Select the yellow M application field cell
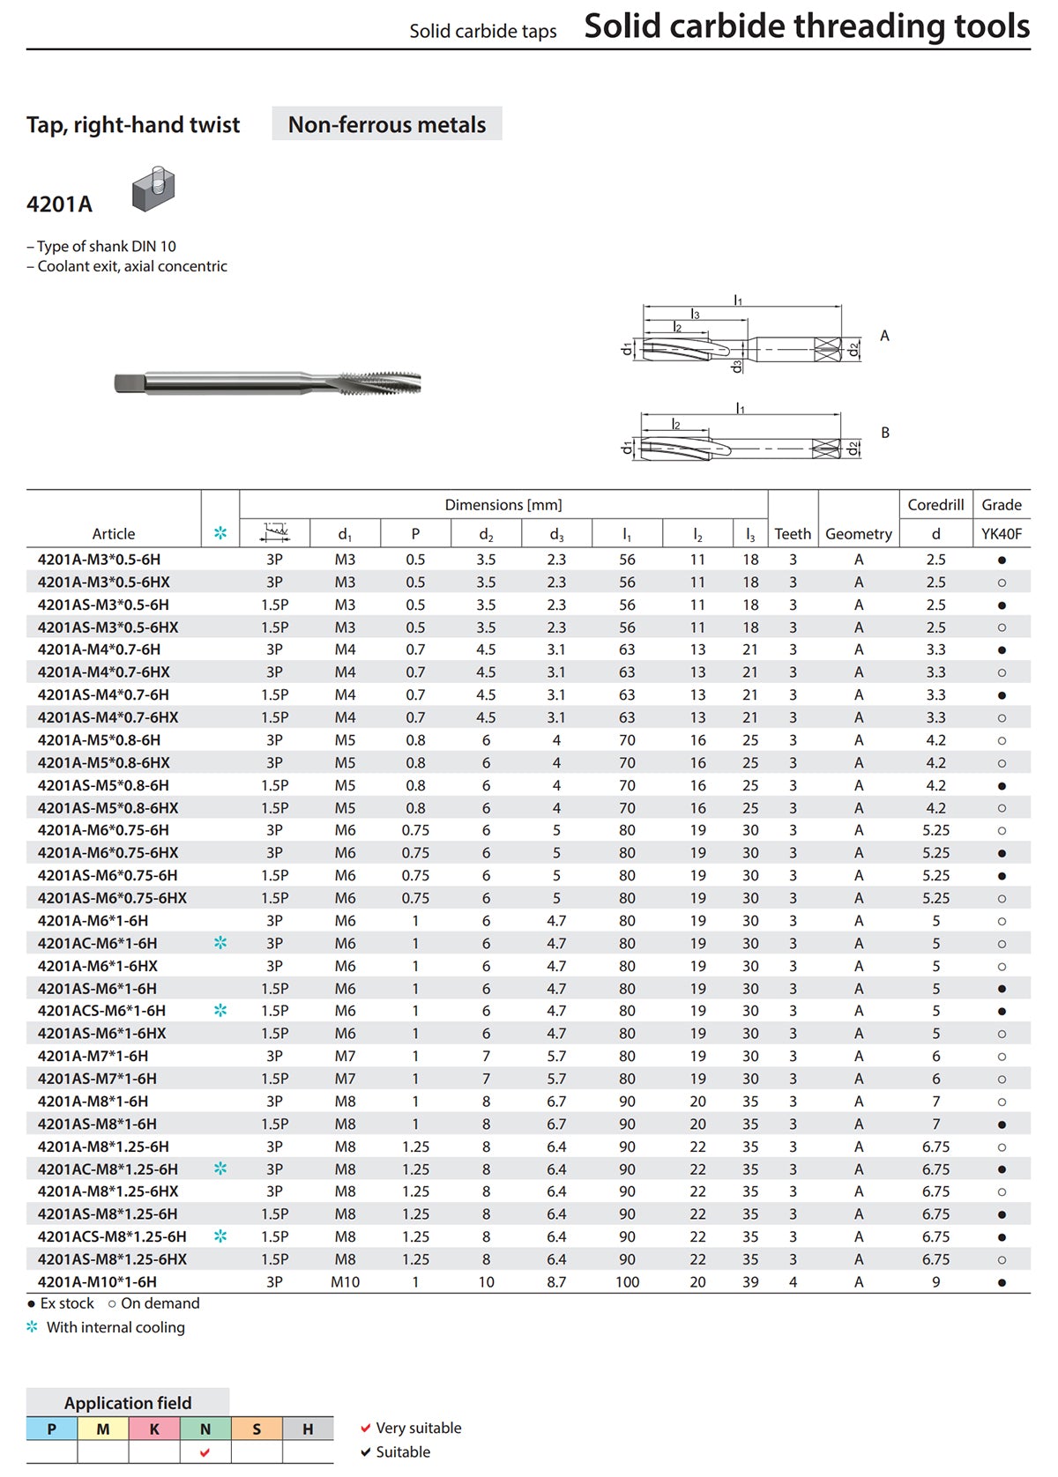1058x1477 pixels. click(x=103, y=1429)
